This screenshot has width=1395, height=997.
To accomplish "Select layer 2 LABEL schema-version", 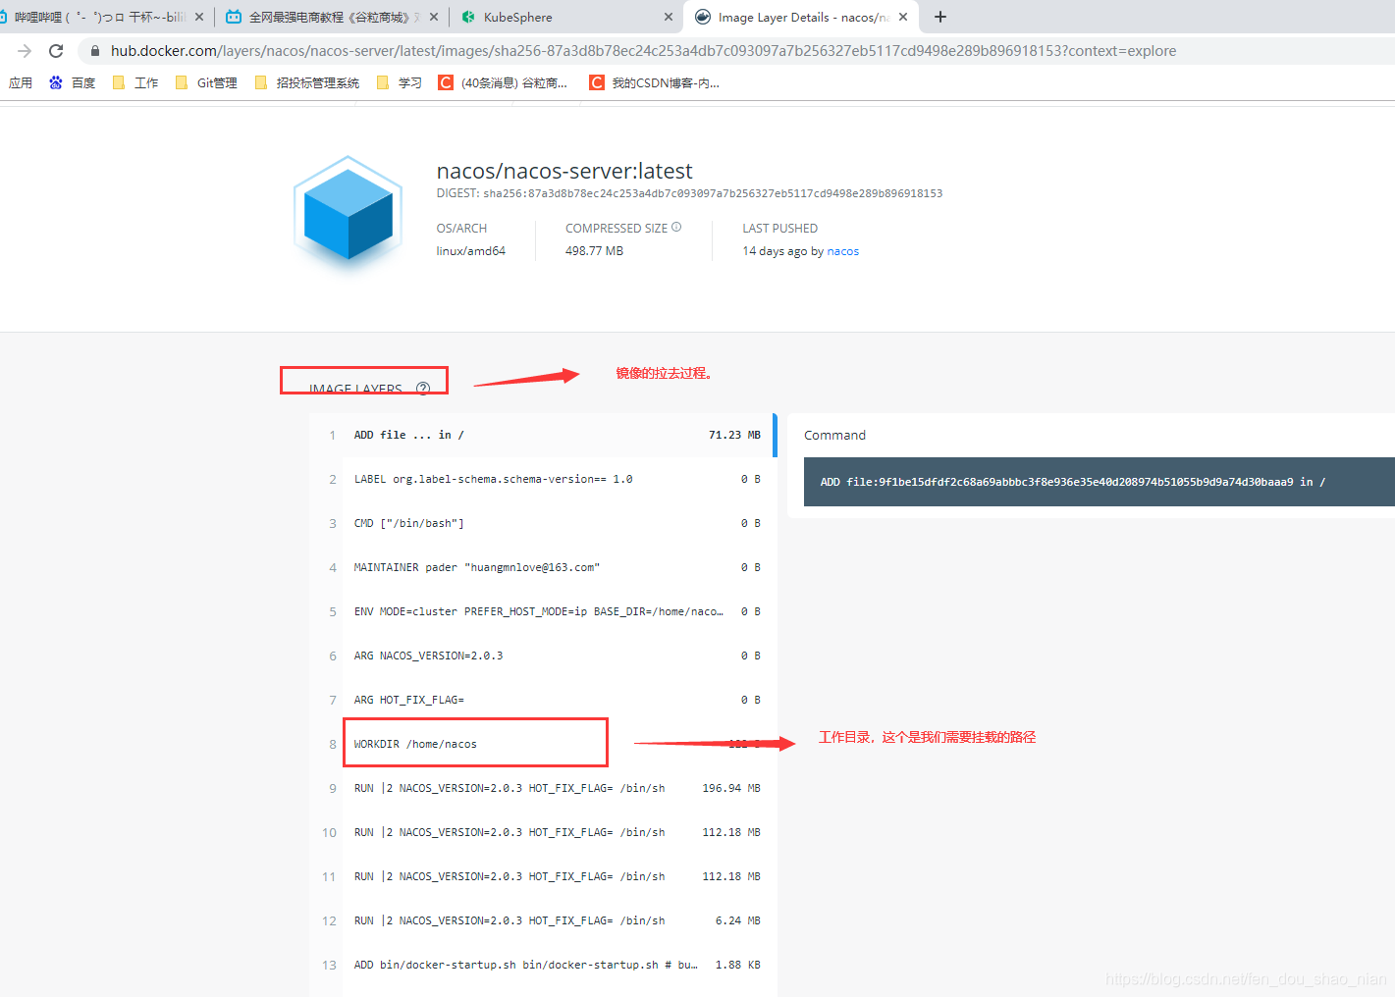I will coord(543,479).
